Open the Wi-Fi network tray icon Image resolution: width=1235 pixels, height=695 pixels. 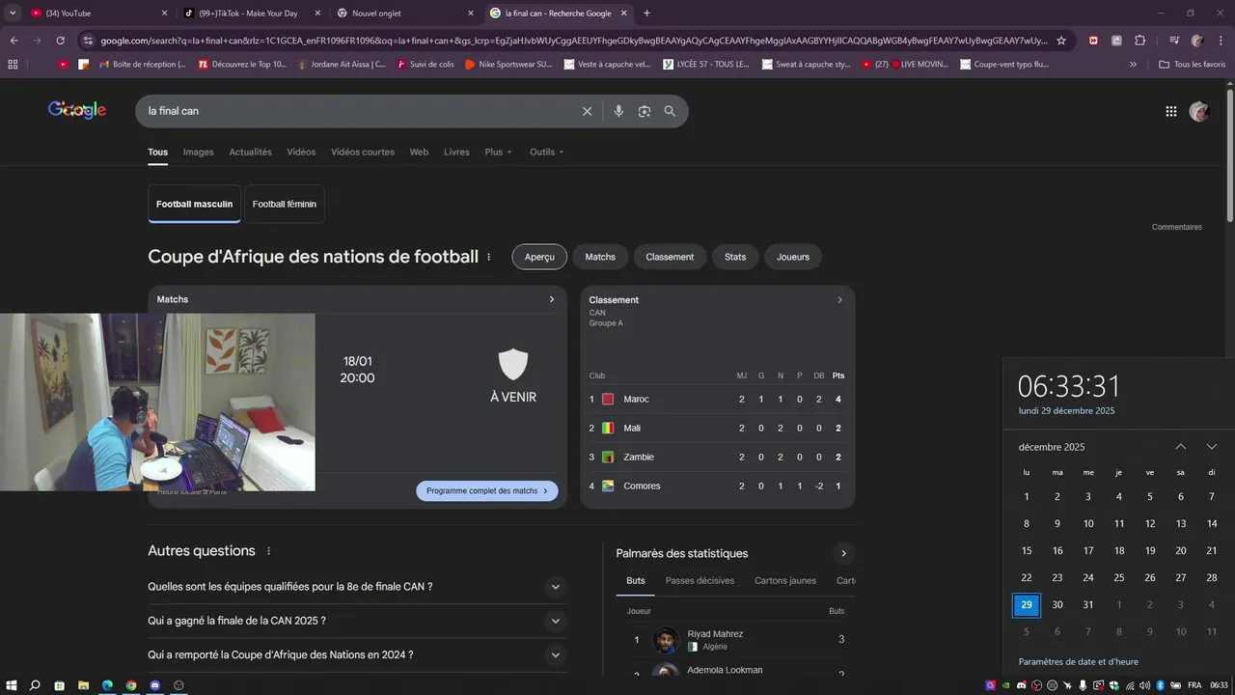pos(1129,685)
